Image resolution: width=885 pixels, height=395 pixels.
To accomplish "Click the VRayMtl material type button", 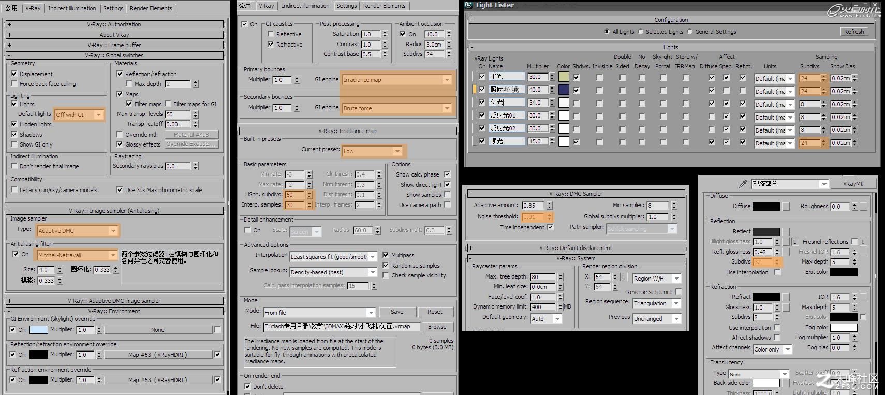I will click(853, 184).
